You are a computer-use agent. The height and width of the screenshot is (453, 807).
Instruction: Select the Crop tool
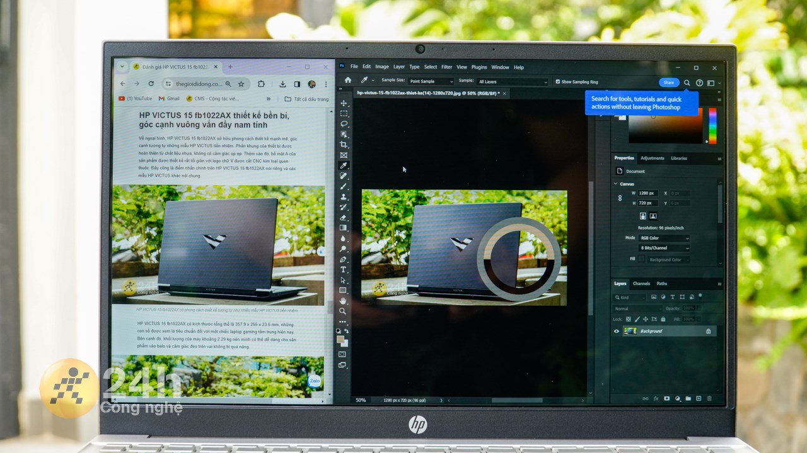click(x=344, y=145)
